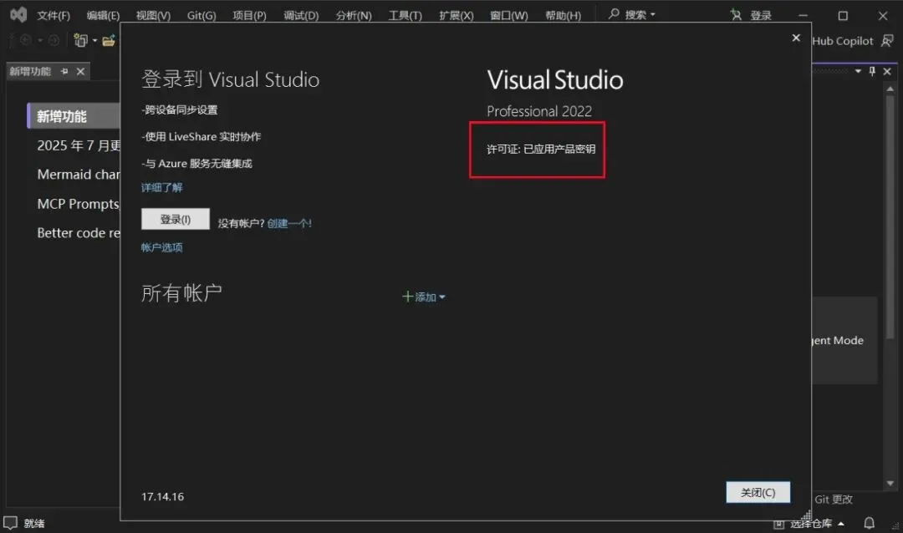Select the 2025 年 7 月 list entry
The width and height of the screenshot is (903, 533).
(x=79, y=145)
